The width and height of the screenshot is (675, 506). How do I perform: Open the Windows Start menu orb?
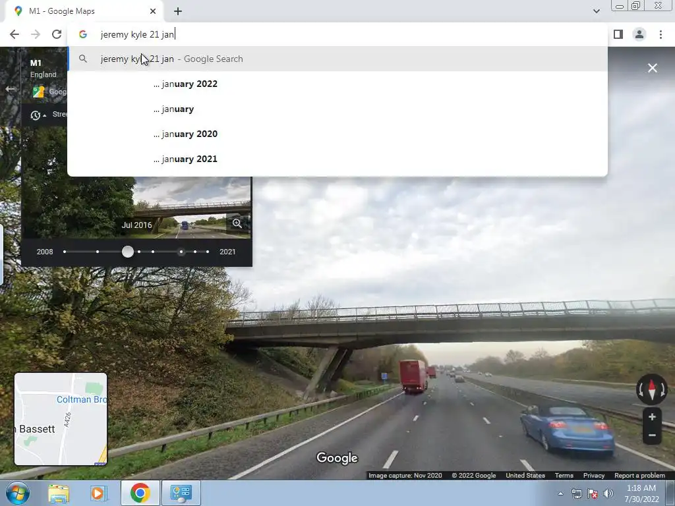point(17,493)
